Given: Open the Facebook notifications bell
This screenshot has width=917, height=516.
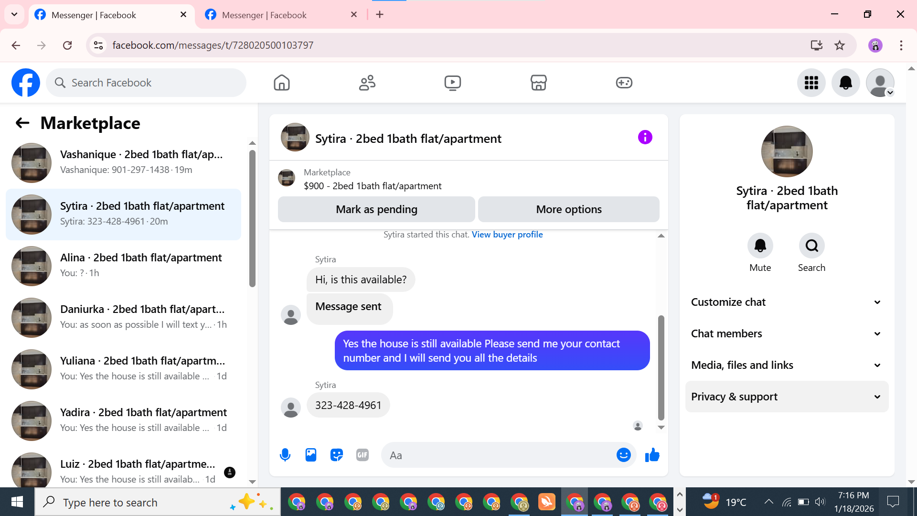Looking at the screenshot, I should pyautogui.click(x=845, y=83).
